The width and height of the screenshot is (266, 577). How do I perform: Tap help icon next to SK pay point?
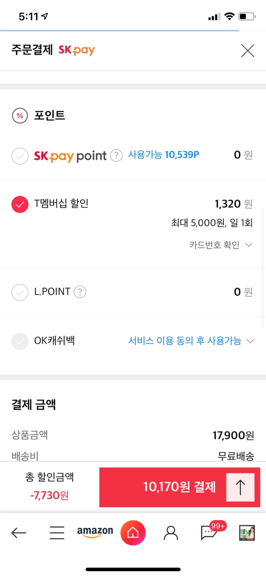116,156
